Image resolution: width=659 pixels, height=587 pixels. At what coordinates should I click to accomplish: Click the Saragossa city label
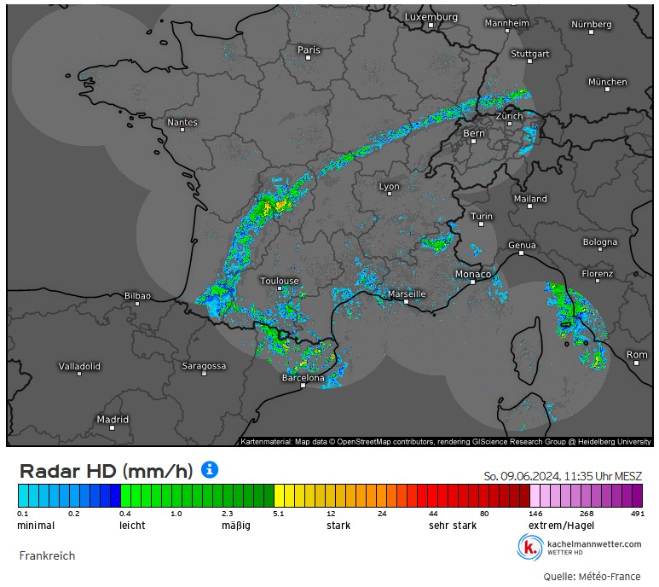pyautogui.click(x=205, y=366)
